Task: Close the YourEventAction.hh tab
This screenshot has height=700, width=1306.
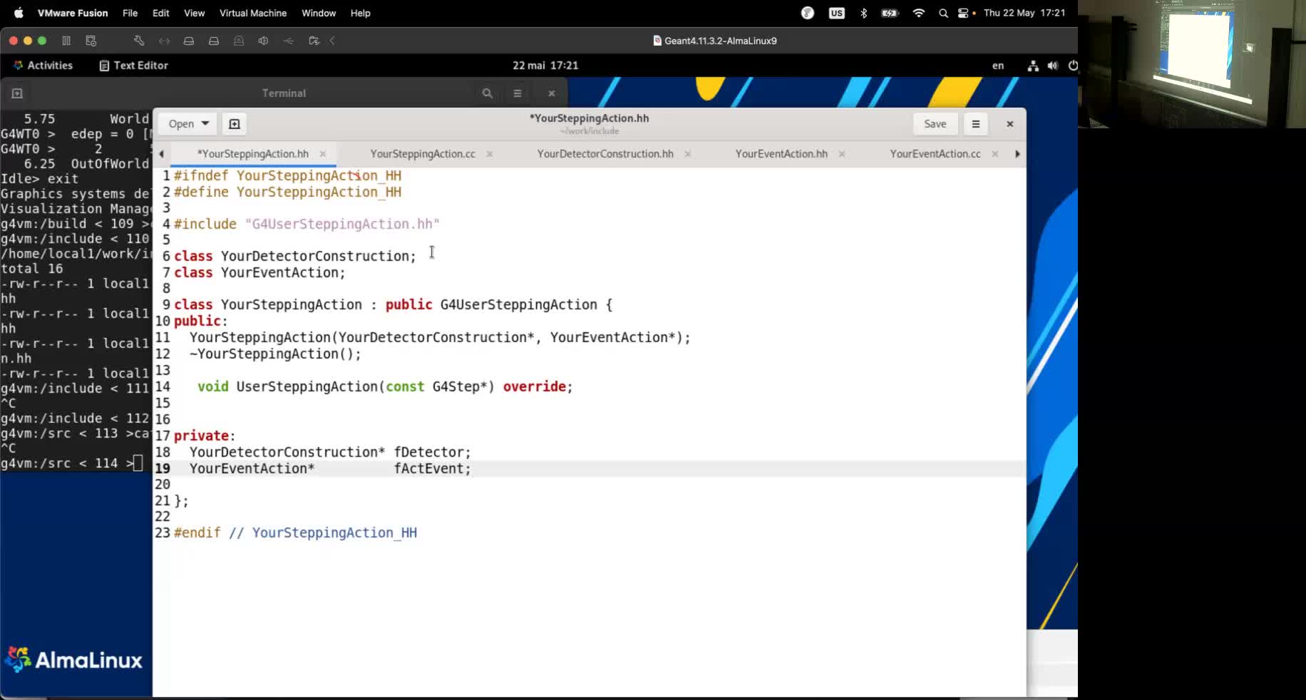Action: coord(842,154)
